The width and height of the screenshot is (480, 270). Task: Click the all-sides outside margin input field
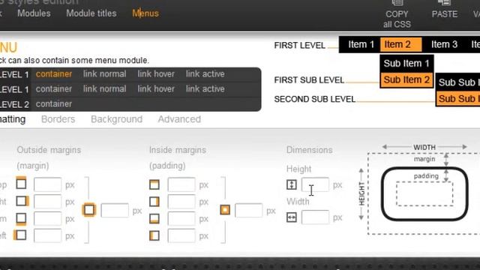115,210
